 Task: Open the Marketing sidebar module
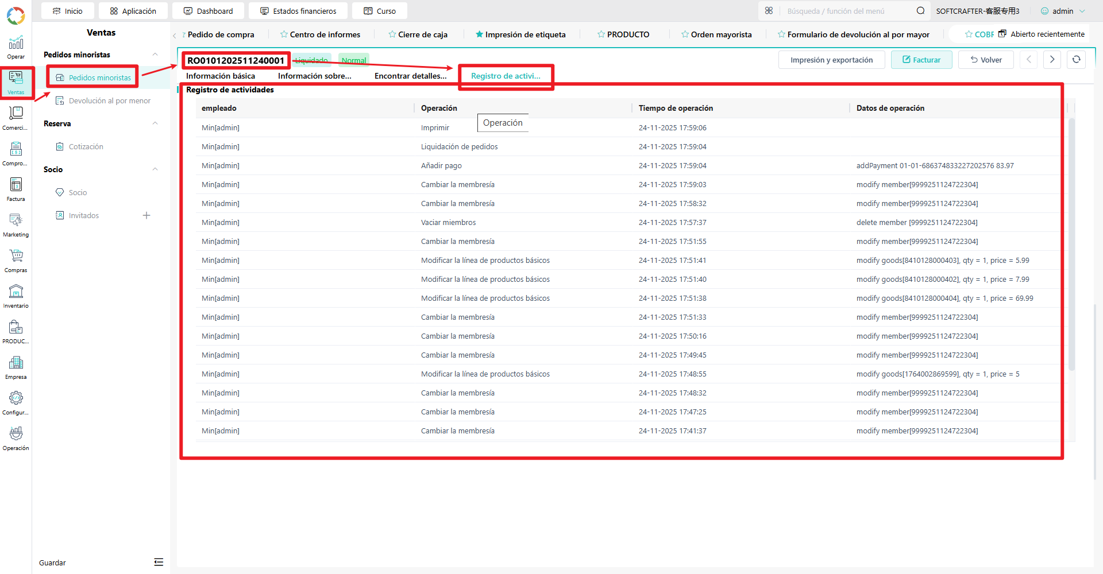[x=16, y=225]
